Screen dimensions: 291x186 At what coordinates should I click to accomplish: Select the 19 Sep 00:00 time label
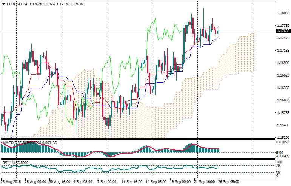tap(181, 182)
